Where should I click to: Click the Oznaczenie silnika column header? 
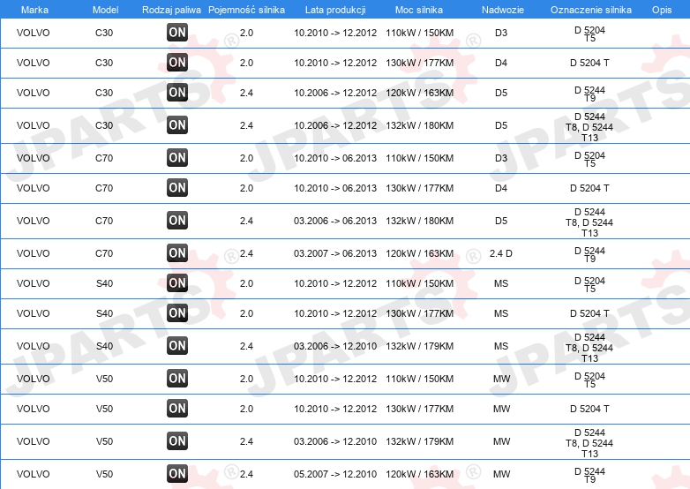click(x=590, y=10)
